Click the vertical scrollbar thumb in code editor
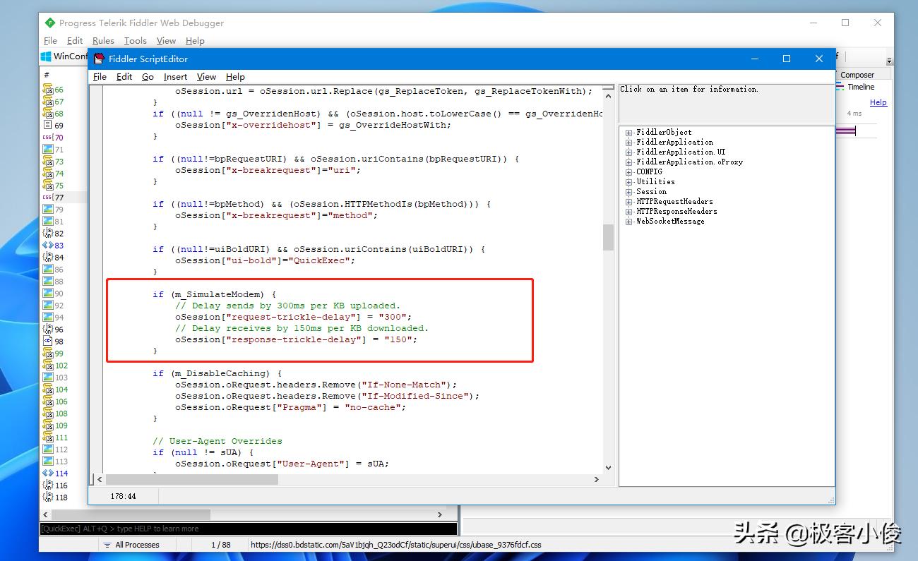 pos(608,238)
